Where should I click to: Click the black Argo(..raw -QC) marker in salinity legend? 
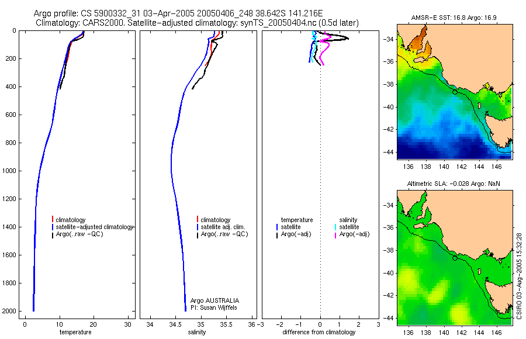198,235
